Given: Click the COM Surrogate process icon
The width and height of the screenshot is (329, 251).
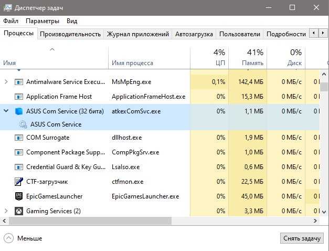Looking at the screenshot, I should (x=19, y=138).
